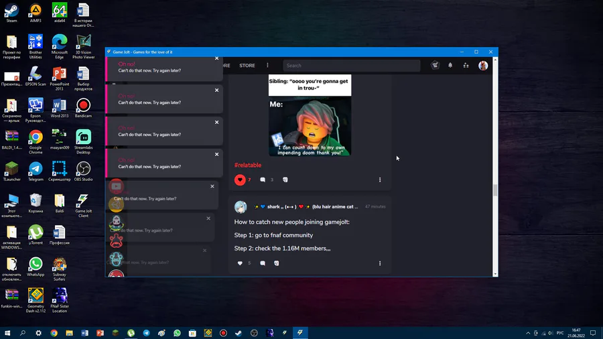
Task: Click the scrollbar down arrow in Game Jolt
Action: [495, 274]
